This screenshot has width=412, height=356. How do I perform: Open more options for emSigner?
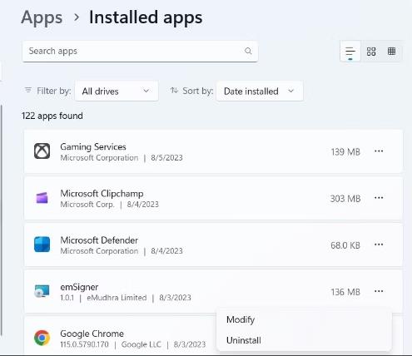[x=379, y=291]
